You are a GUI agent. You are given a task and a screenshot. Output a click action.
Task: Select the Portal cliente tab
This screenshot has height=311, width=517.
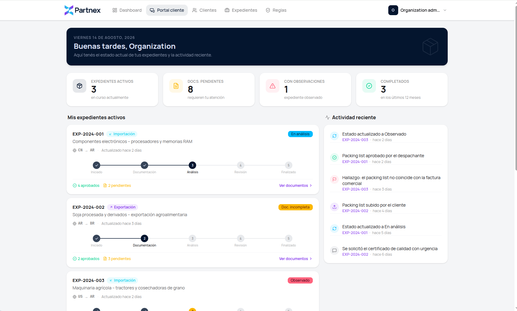click(167, 10)
